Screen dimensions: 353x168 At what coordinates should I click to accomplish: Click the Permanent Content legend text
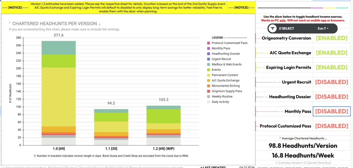click(x=225, y=75)
